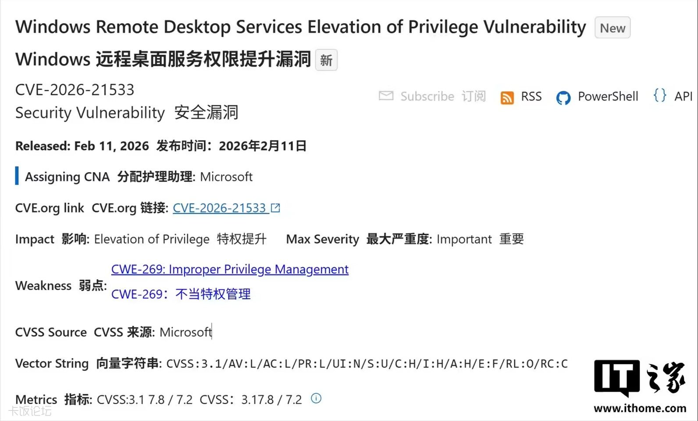Click the RSS text link

[x=531, y=96]
